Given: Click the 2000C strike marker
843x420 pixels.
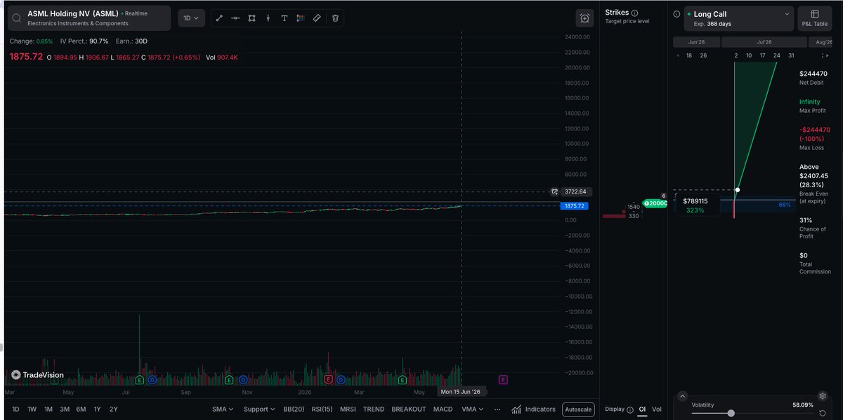Looking at the screenshot, I should pyautogui.click(x=654, y=203).
